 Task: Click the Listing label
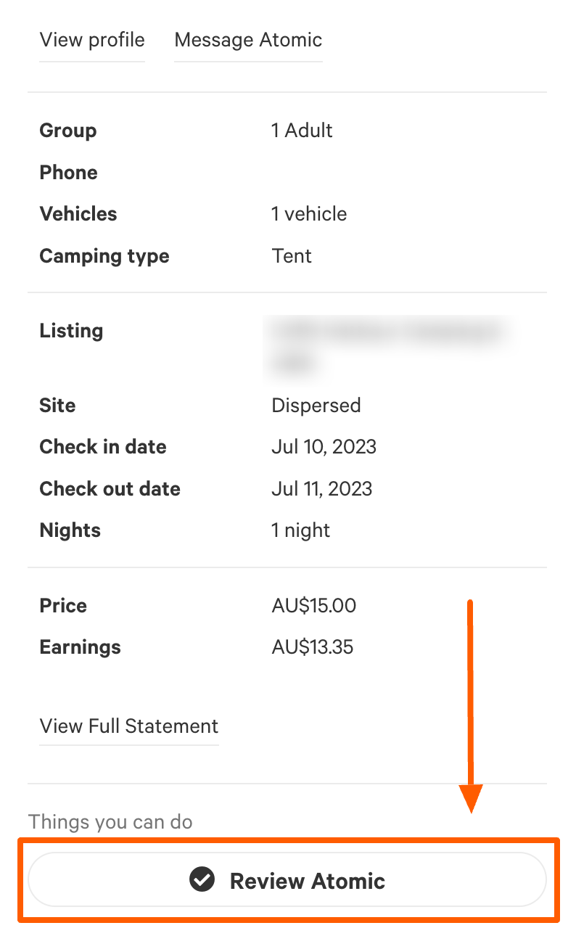72,331
